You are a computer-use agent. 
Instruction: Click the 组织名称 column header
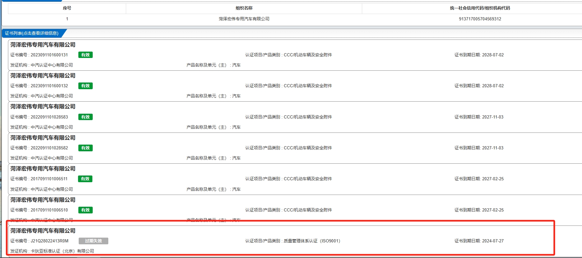pos(244,8)
